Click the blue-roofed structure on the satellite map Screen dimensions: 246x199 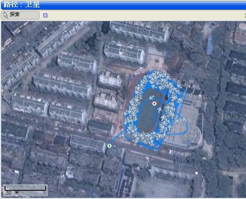point(209,45)
